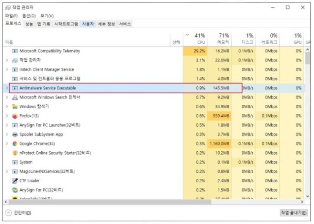Click the CTF Loader icon
314x224 pixels.
point(15,181)
